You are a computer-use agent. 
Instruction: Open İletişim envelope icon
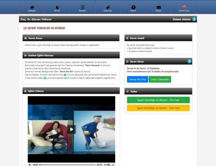point(159,8)
